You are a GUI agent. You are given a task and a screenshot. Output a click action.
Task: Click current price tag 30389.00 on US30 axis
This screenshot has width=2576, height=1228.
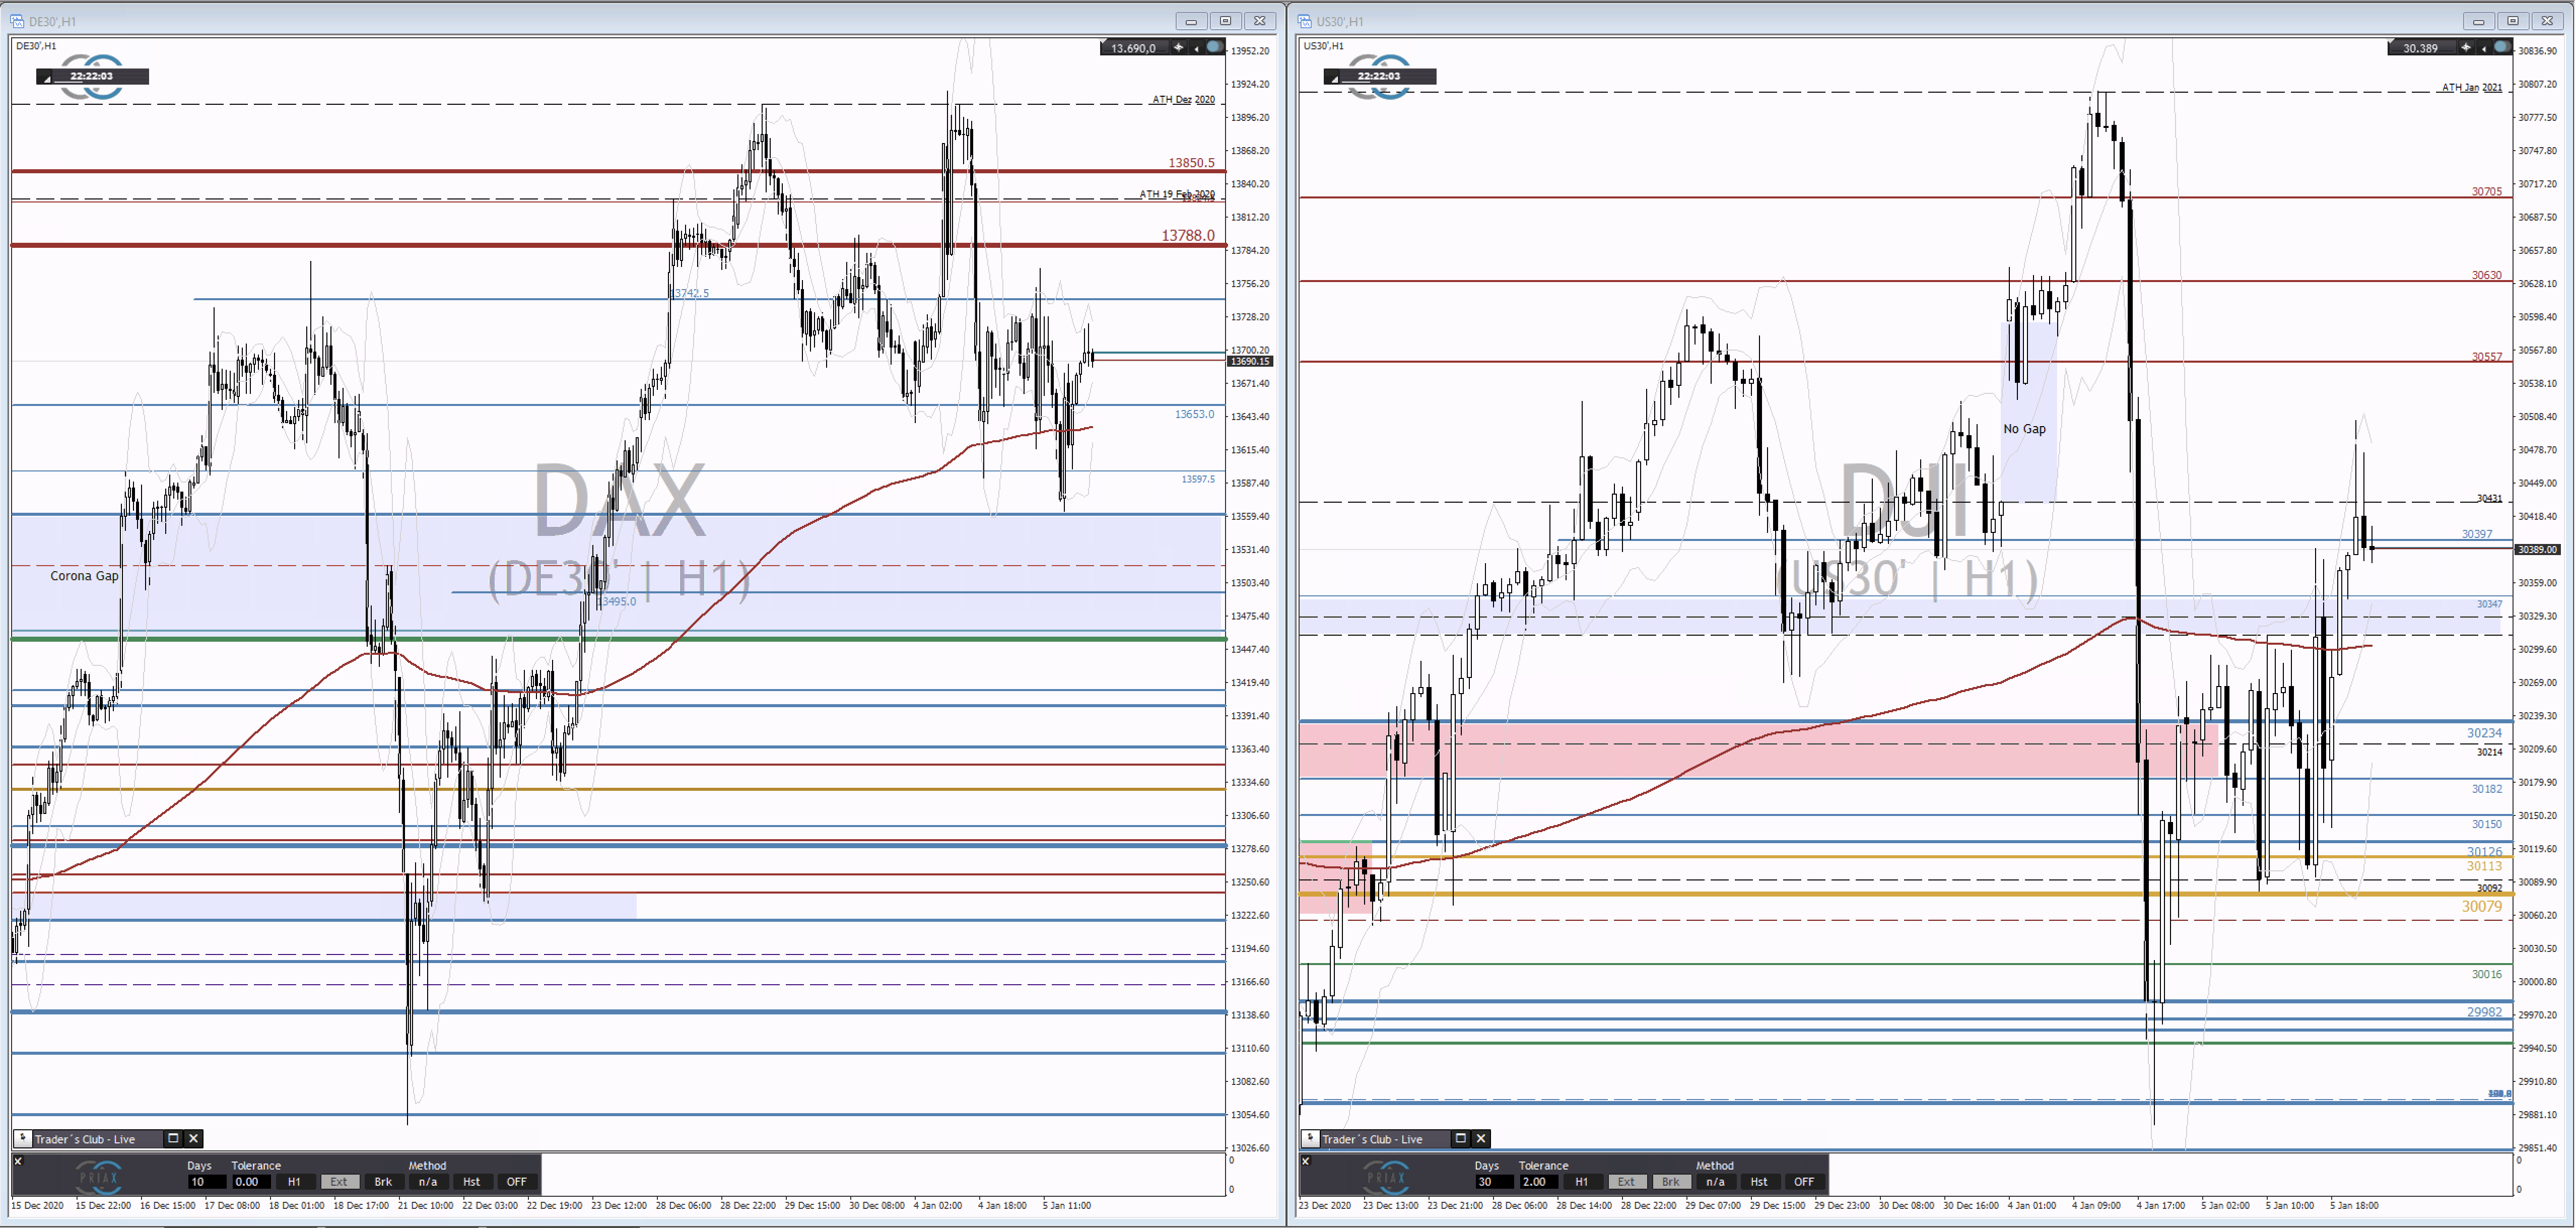[x=2537, y=549]
